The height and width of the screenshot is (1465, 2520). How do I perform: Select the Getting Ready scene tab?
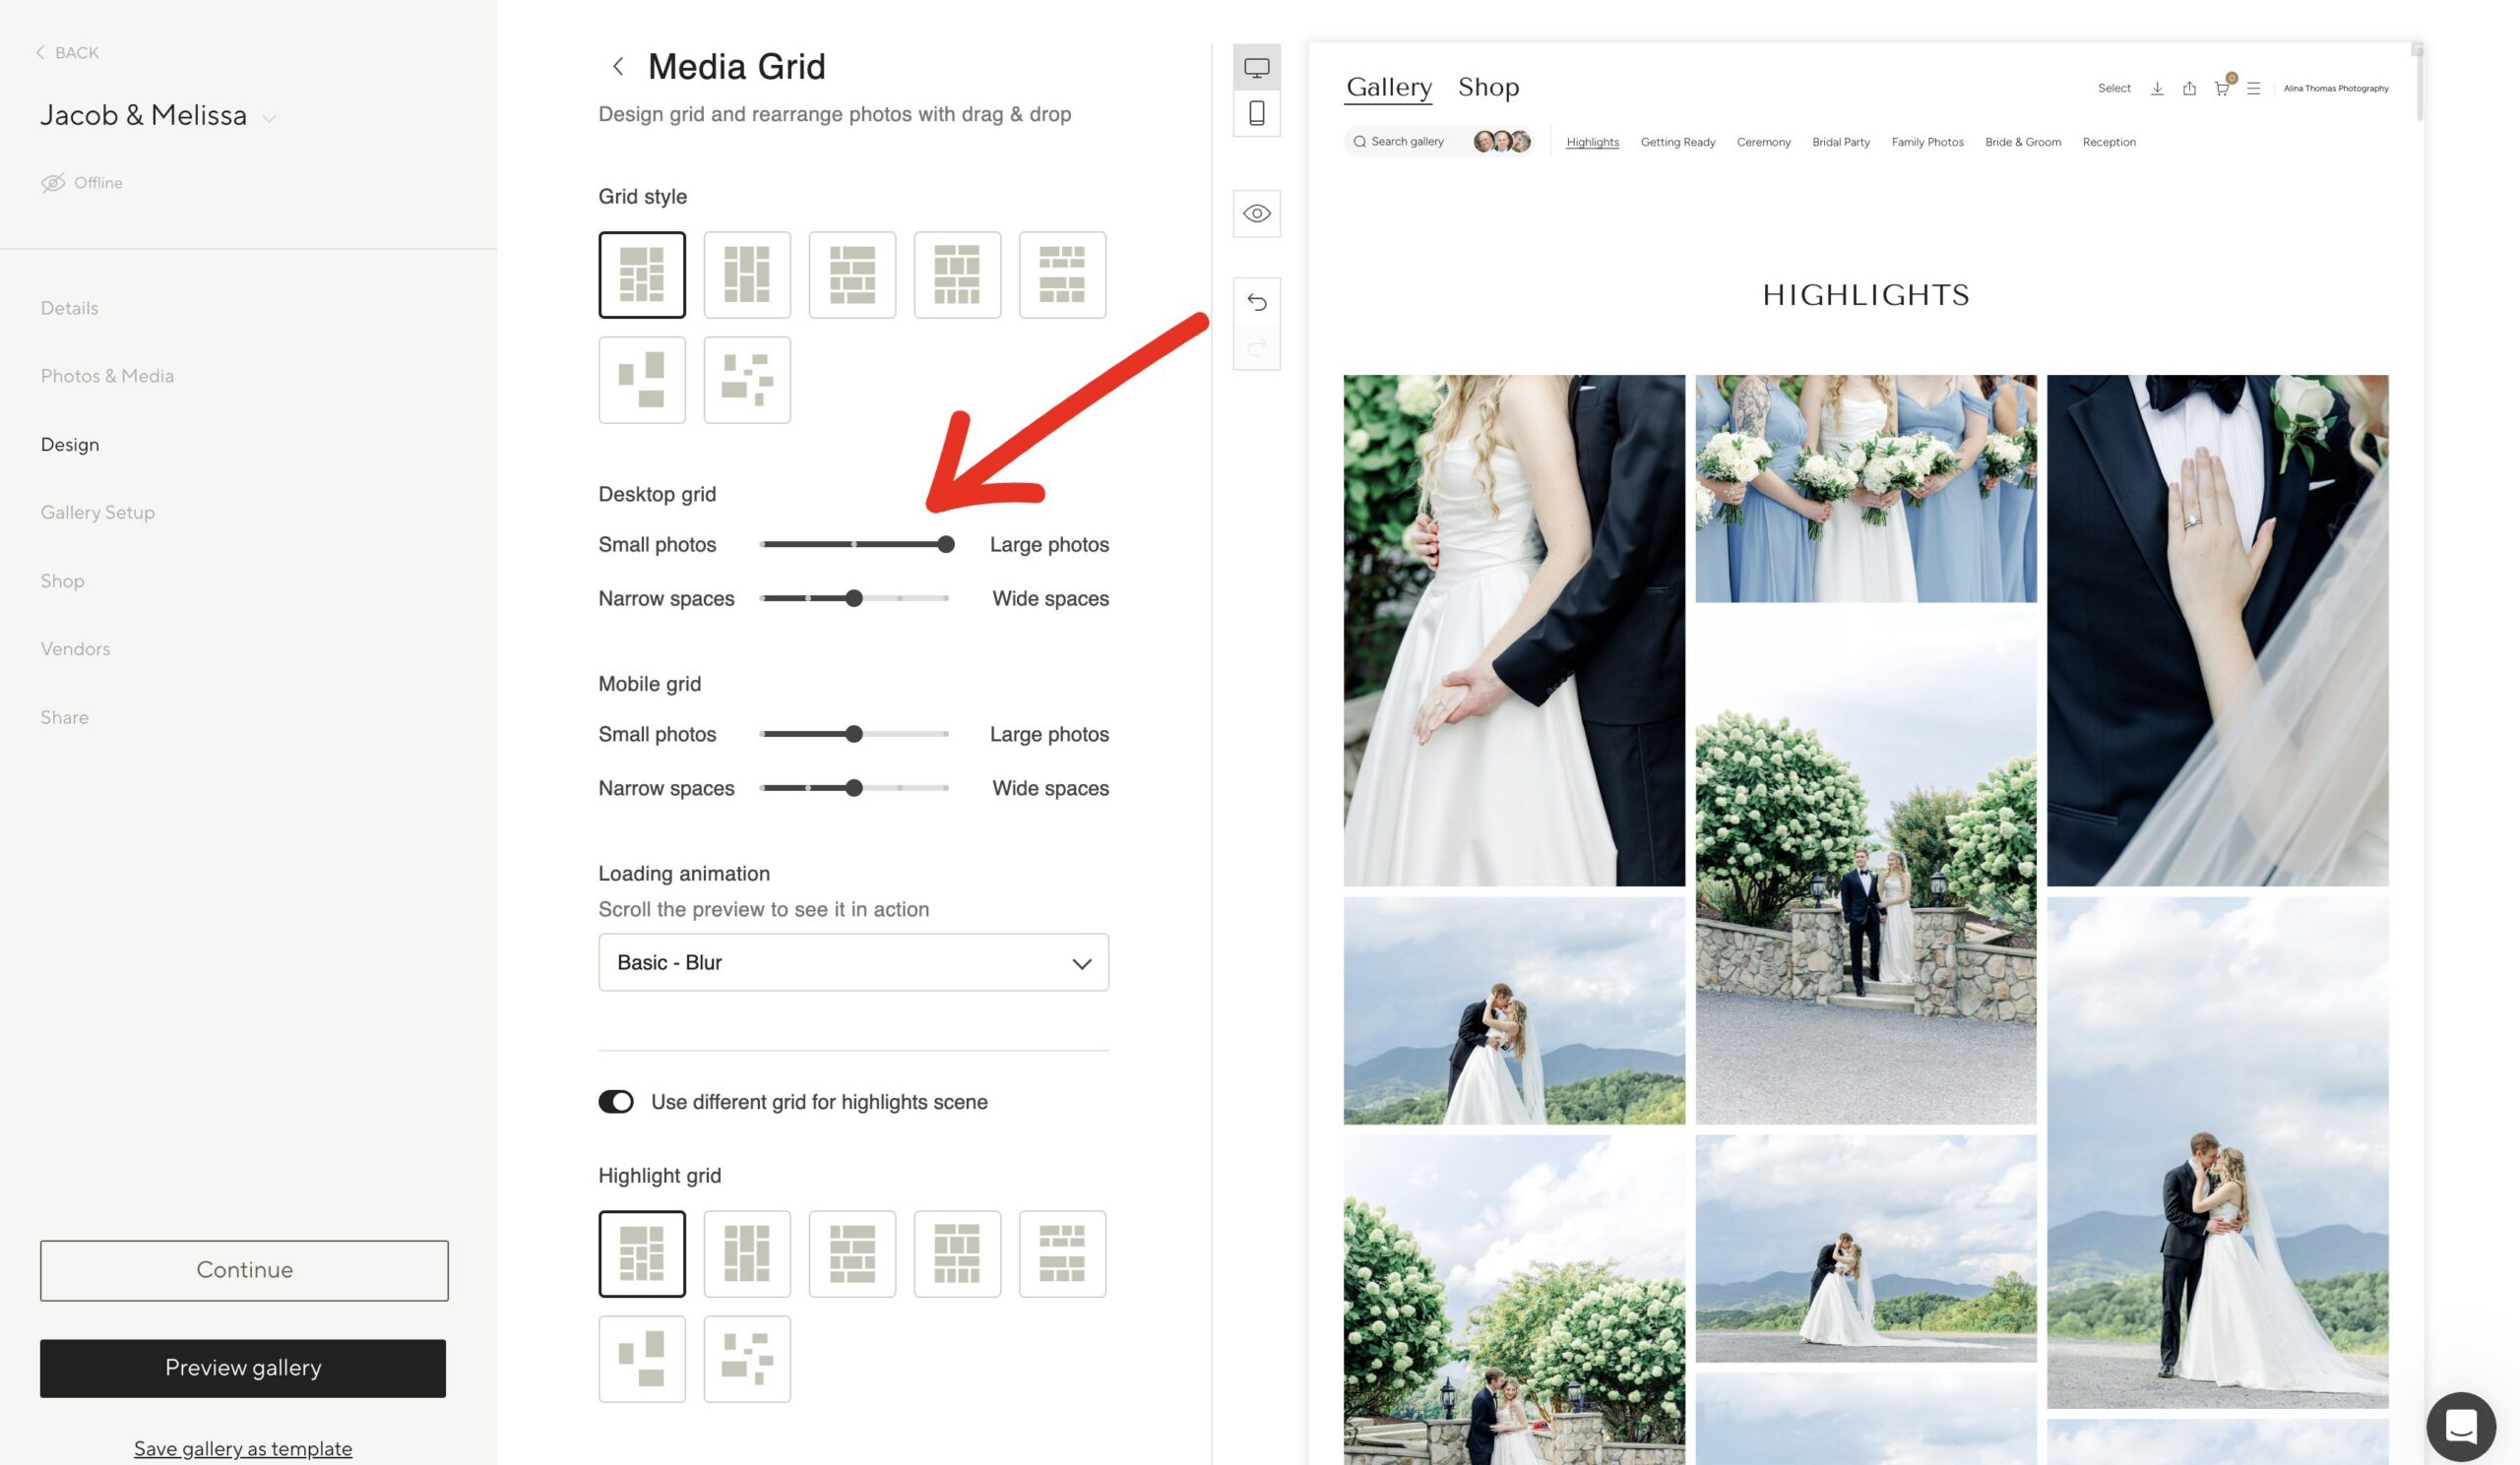coord(1677,142)
